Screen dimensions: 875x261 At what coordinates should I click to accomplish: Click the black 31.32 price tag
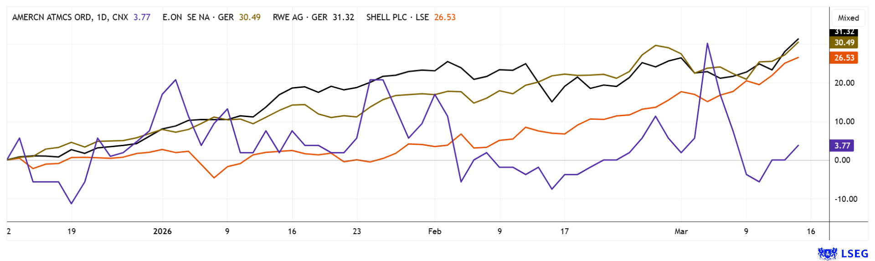844,32
